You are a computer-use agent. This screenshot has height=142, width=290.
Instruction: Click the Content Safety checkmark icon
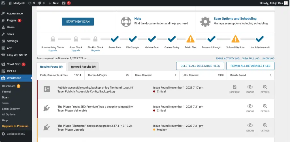pos(172,39)
